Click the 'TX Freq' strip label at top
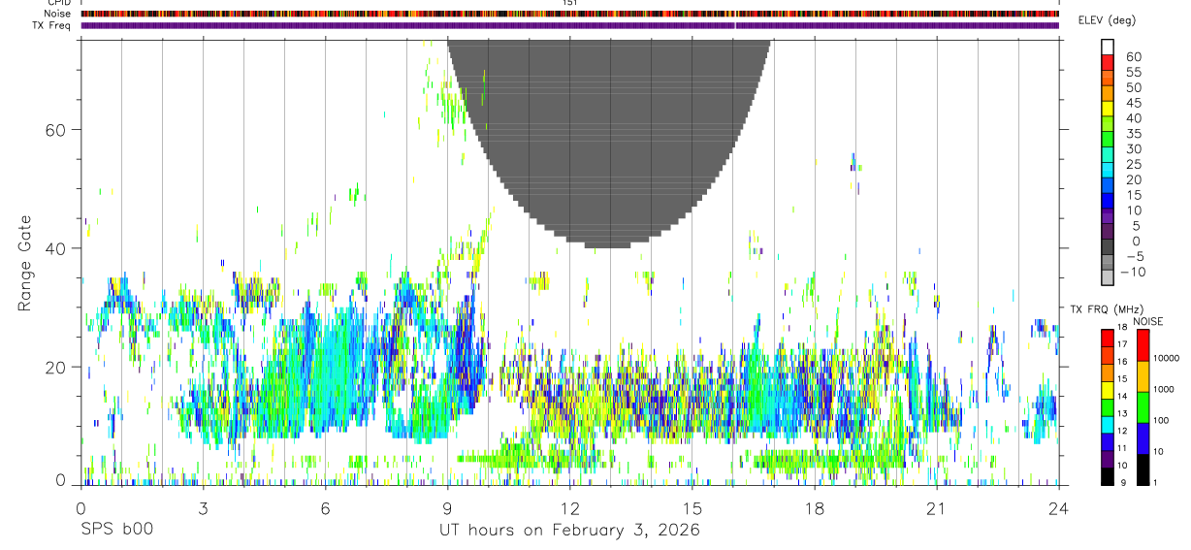Viewport: 1191px width, 550px height. click(x=51, y=26)
